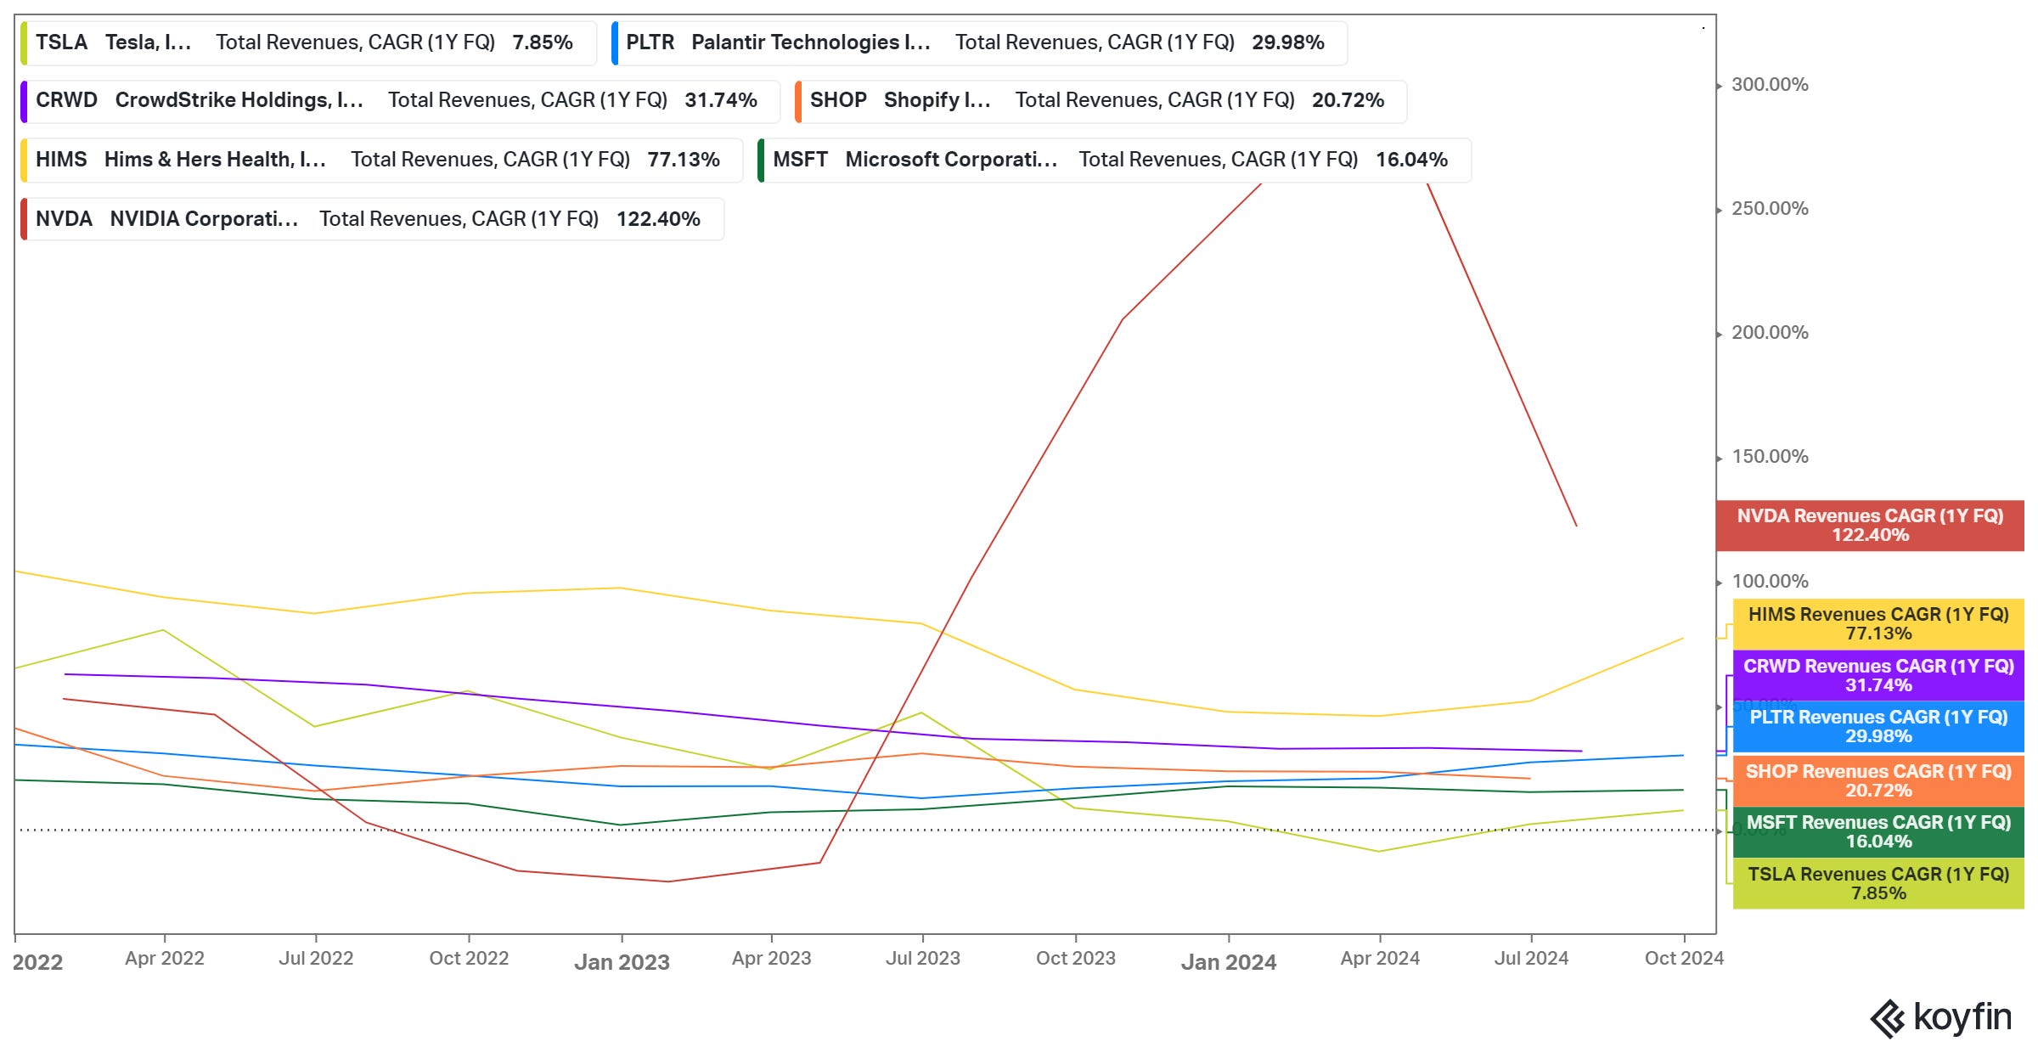Viewport: 2038px width, 1053px height.
Task: Click the HIMS Revenues CAGR 77.13% axis label
Action: click(1878, 624)
